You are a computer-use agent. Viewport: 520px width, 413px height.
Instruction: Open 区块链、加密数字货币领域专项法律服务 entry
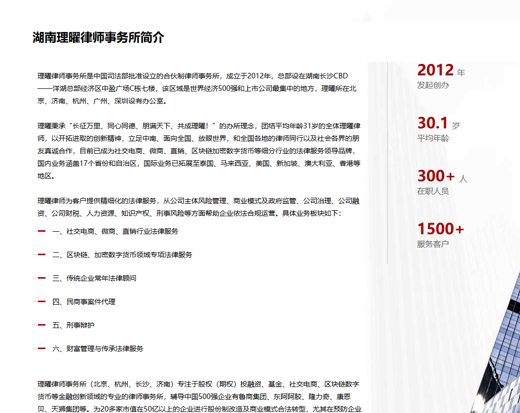coord(122,255)
